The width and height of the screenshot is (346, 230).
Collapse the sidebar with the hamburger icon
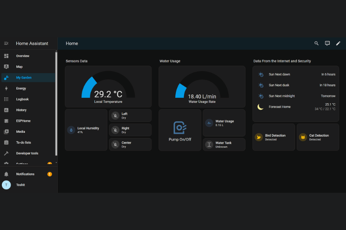point(6,43)
